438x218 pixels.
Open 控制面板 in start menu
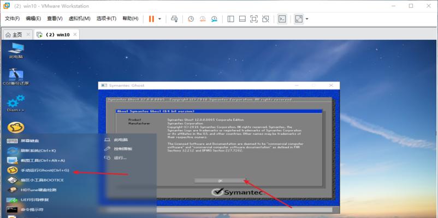click(x=118, y=149)
